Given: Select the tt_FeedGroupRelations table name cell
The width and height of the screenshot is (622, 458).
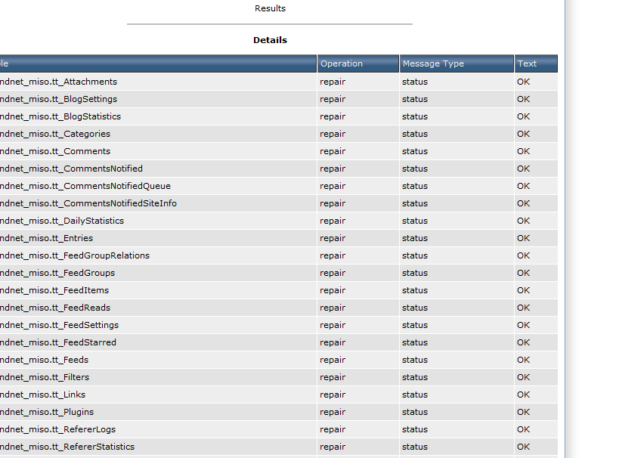Looking at the screenshot, I should point(158,255).
